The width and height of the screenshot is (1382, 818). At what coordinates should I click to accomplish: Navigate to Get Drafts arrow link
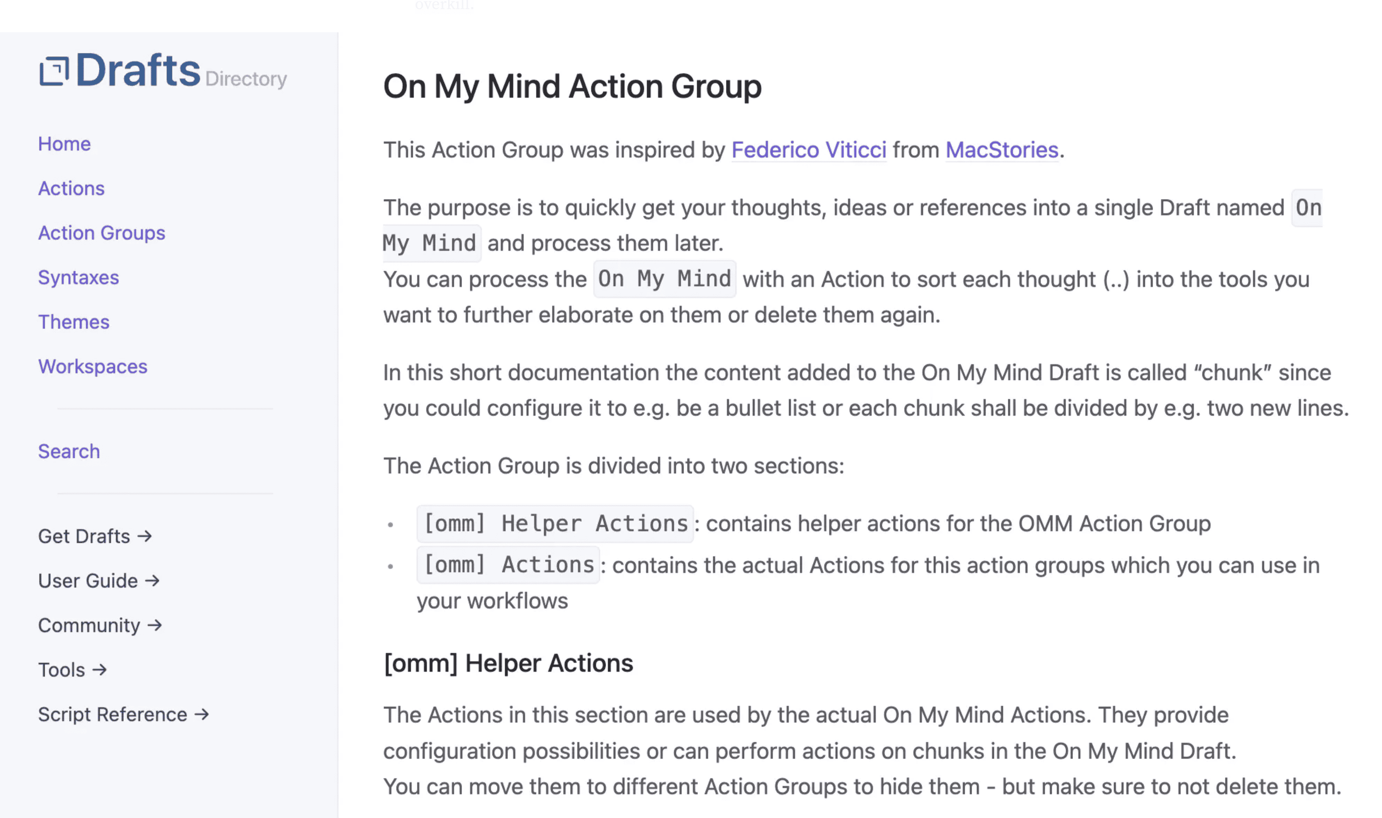pyautogui.click(x=94, y=536)
